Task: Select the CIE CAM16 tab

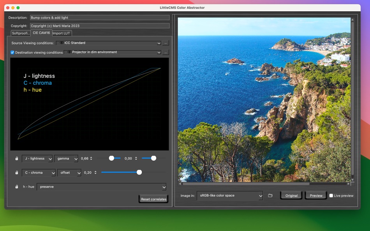Action: pos(41,33)
